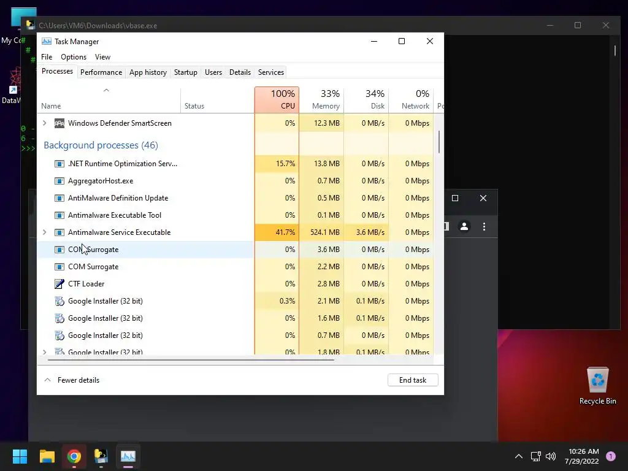
Task: Select the COM Surrogate row using 2.2 MB
Action: 235,267
